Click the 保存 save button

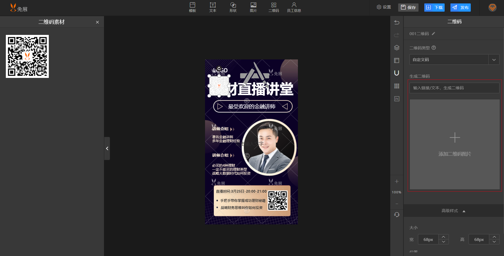point(408,7)
